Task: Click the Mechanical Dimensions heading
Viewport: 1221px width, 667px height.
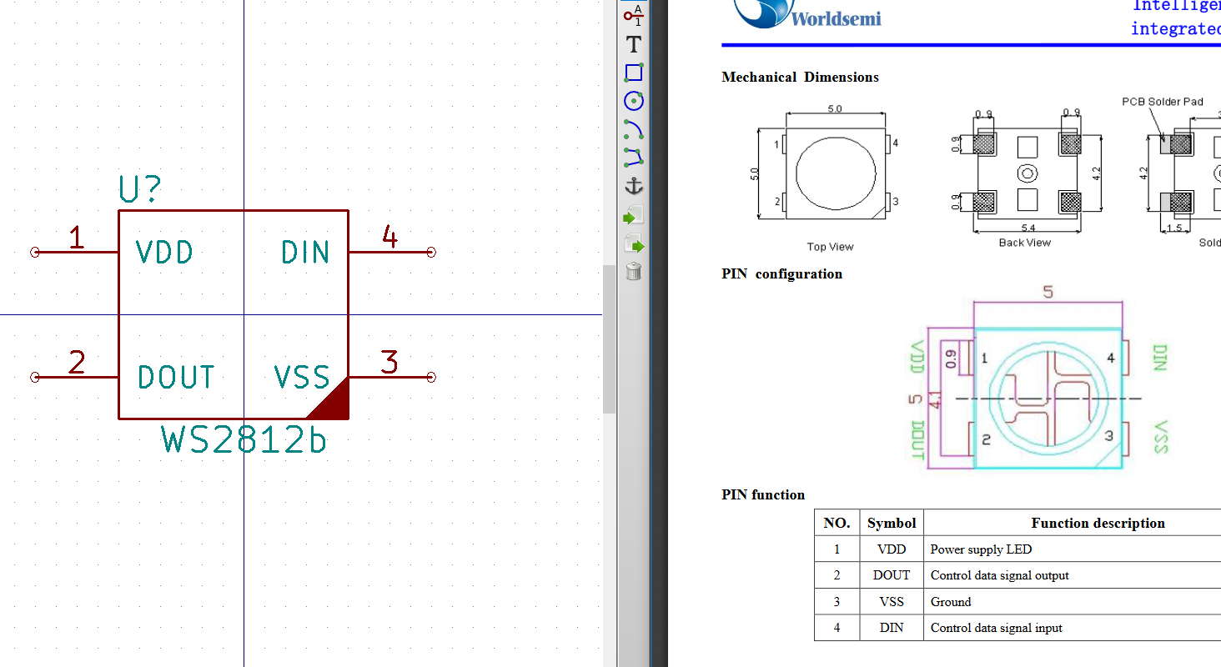Action: point(800,77)
